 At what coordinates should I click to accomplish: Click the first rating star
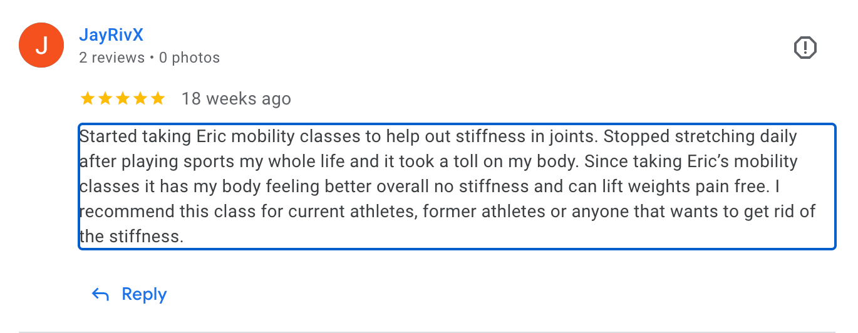pos(88,98)
